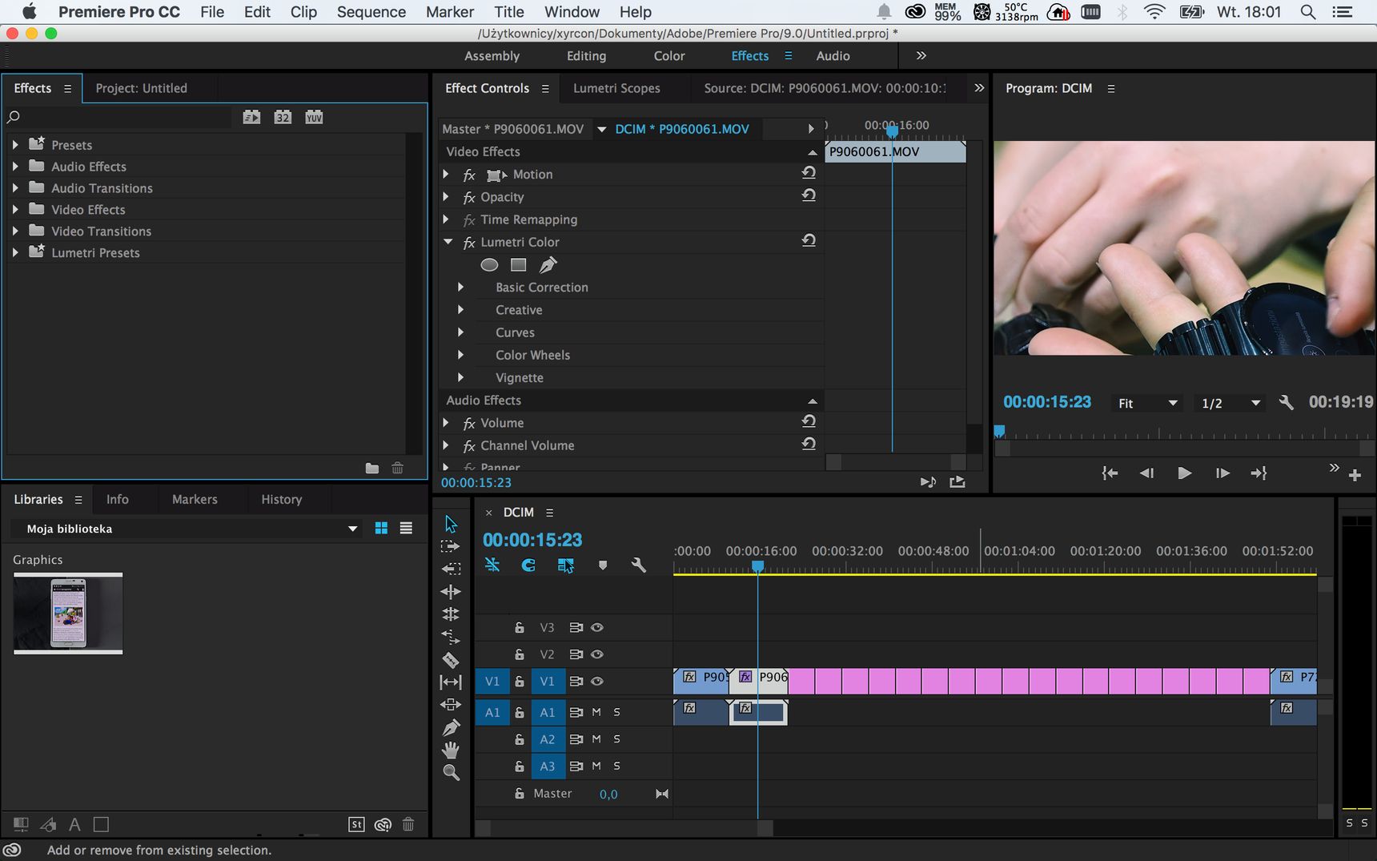Select the Selection arrow tool
The height and width of the screenshot is (861, 1377).
point(451,524)
